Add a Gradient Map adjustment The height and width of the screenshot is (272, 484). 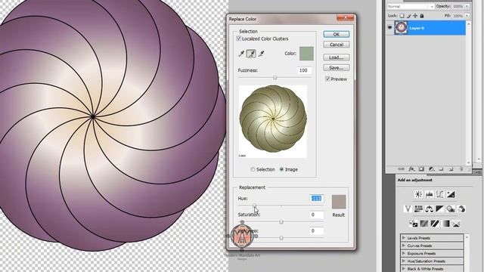tap(445, 224)
